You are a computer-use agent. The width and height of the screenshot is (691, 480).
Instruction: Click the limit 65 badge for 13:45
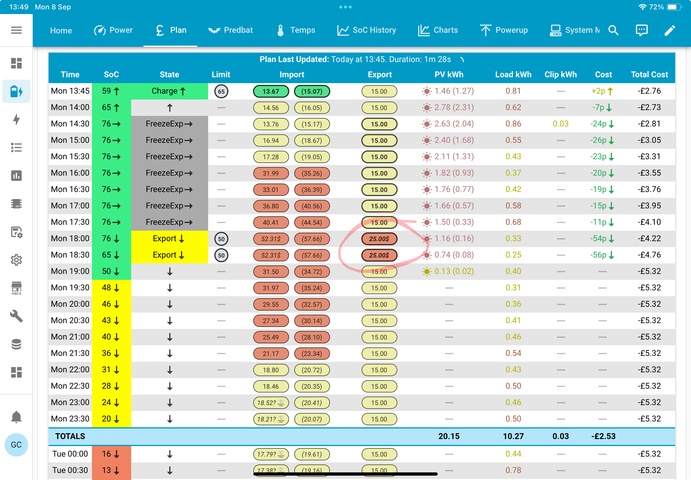(221, 91)
